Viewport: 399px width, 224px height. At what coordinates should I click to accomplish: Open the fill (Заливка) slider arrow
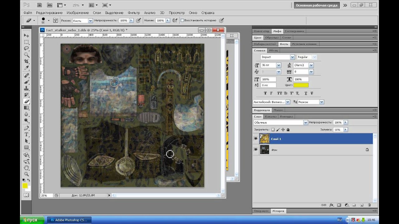[345, 130]
